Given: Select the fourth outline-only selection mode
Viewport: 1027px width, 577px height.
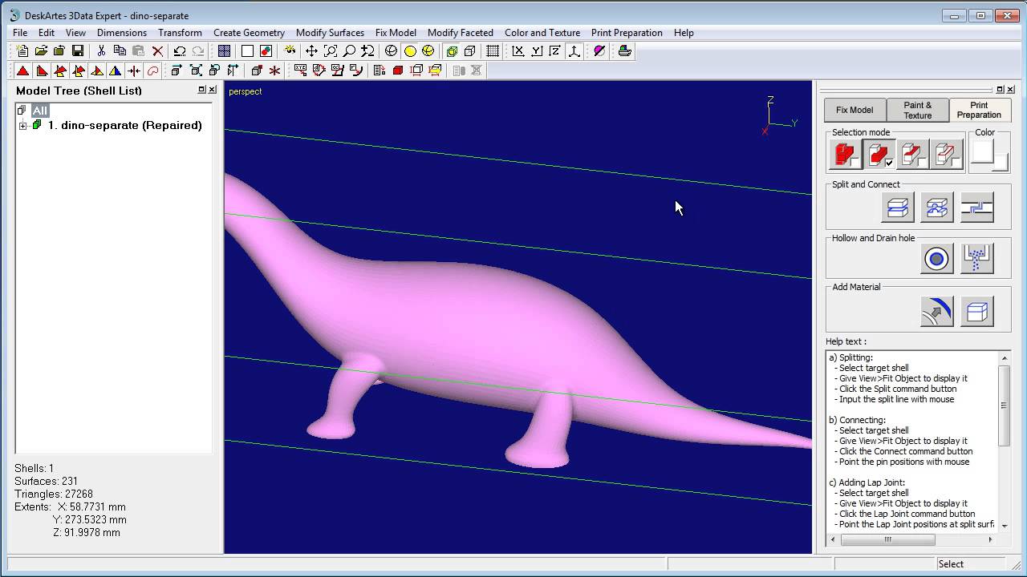Looking at the screenshot, I should pos(947,154).
